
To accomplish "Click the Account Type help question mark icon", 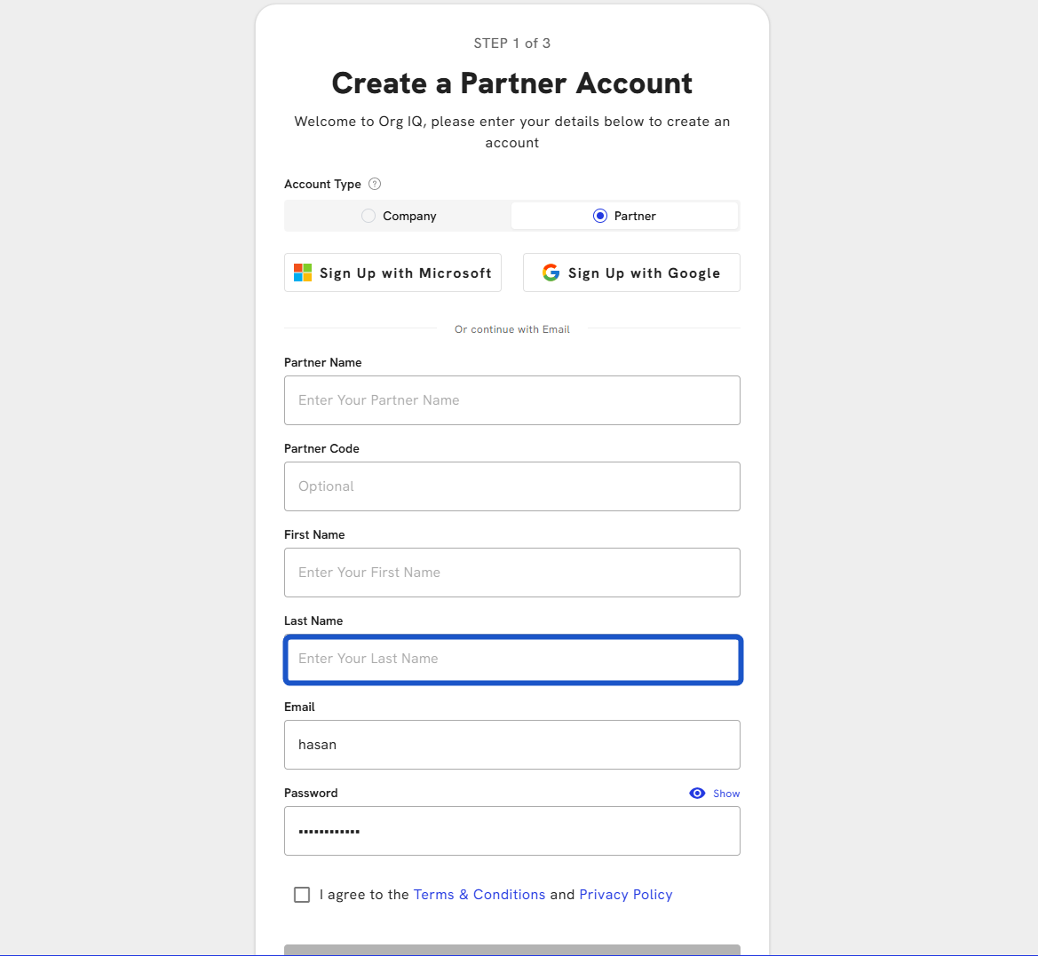I will (x=375, y=184).
